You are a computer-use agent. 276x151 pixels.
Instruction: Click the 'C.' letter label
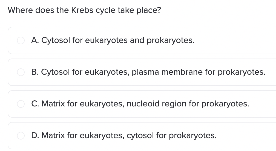coord(35,104)
